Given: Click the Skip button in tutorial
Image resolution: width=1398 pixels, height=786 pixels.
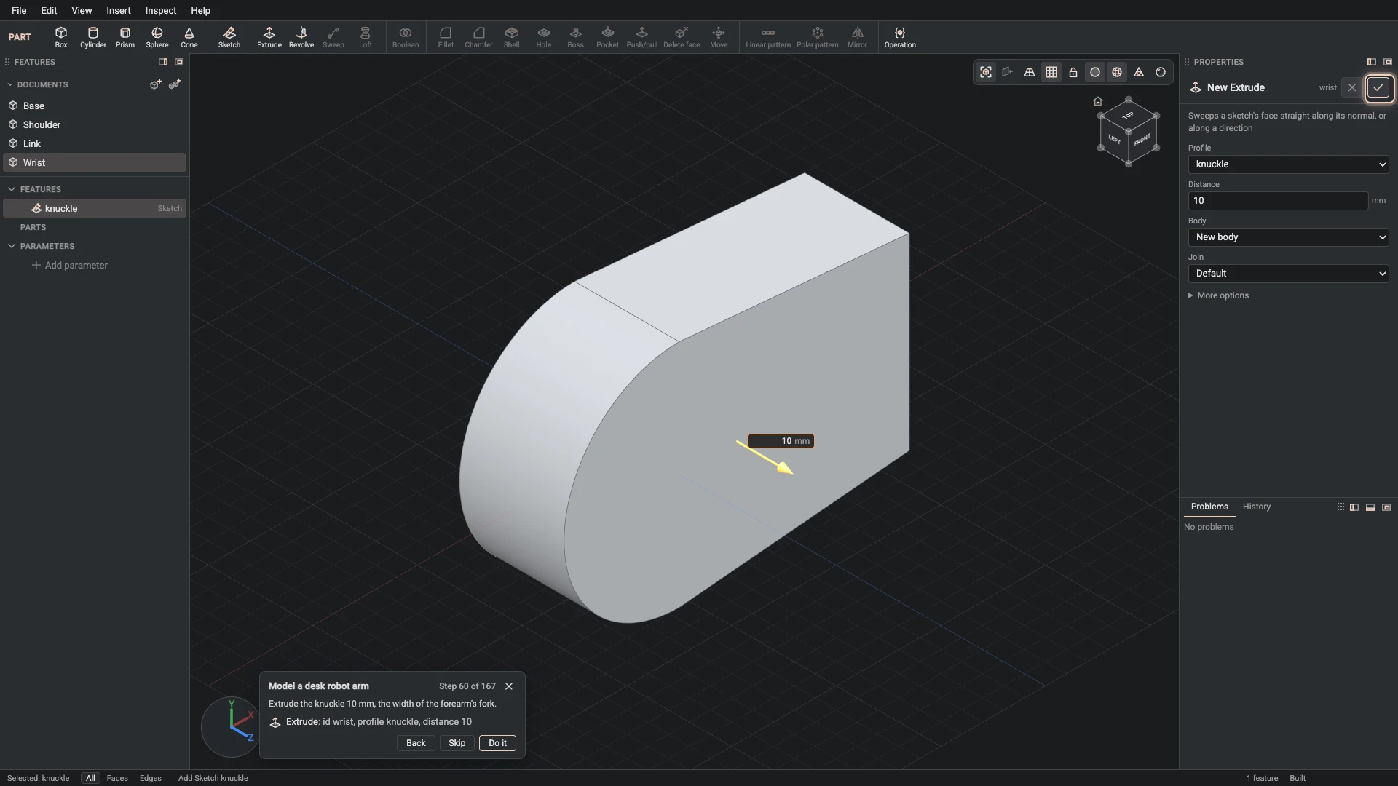Looking at the screenshot, I should (457, 743).
